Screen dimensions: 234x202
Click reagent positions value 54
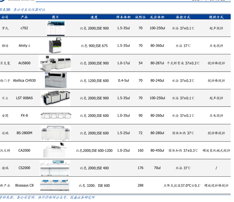pyautogui.click(x=141, y=63)
